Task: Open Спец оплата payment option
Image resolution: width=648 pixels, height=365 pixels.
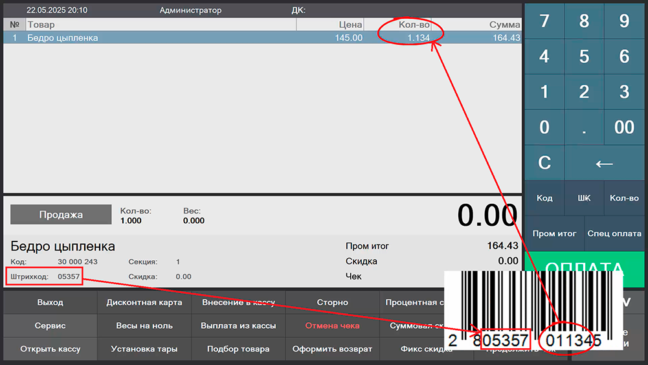Action: 614,234
